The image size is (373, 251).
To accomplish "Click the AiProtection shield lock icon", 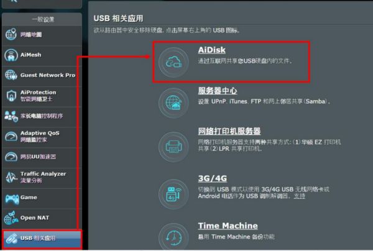I will click(x=11, y=96).
